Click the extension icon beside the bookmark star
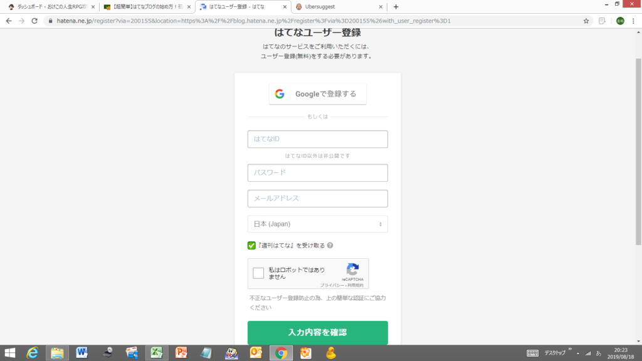This screenshot has width=642, height=361. 602,21
